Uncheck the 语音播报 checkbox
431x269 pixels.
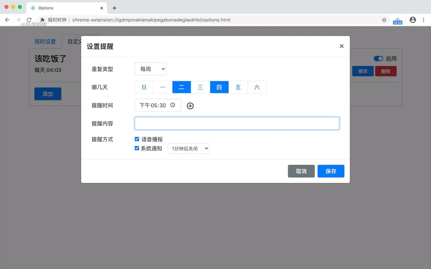pos(137,139)
